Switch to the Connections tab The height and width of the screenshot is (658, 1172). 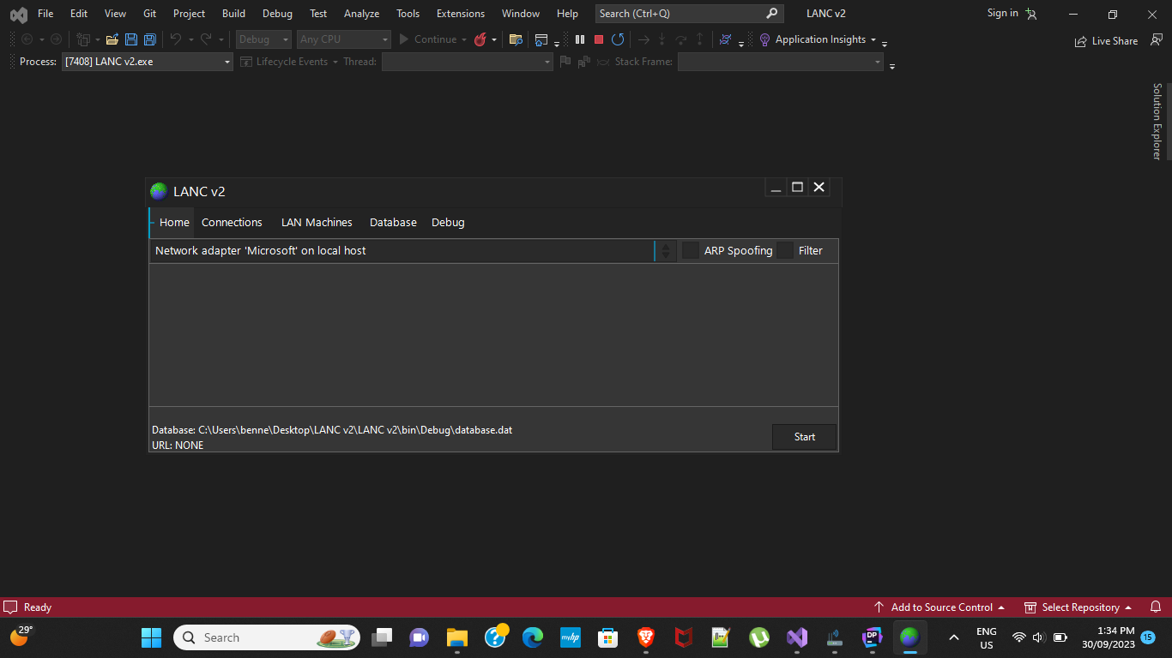tap(232, 222)
